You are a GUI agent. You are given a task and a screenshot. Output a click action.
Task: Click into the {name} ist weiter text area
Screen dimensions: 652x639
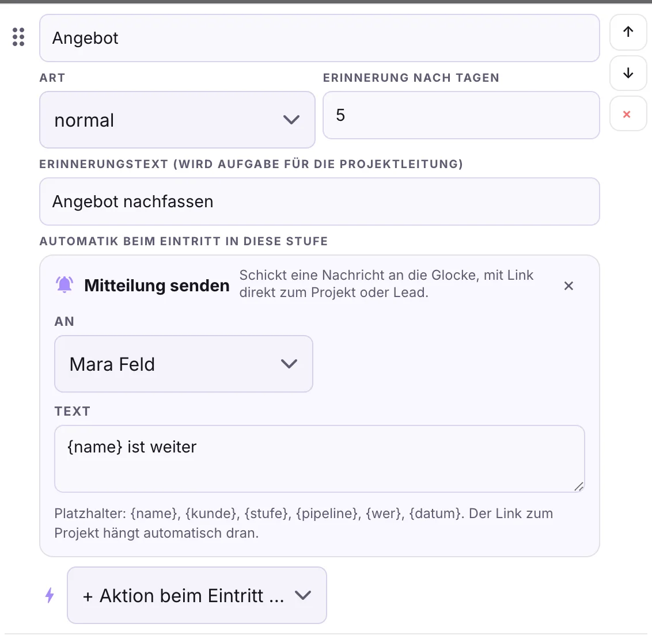point(319,459)
